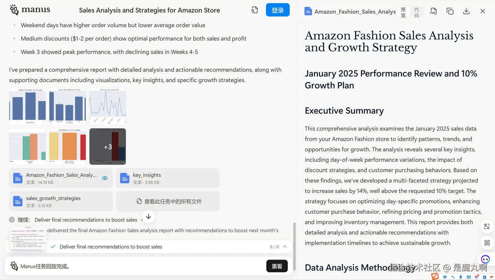Export the document as PDF

[433, 11]
